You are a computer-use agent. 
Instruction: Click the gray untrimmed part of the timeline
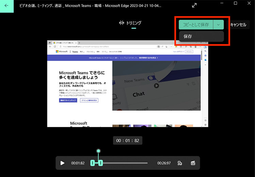[126, 163]
